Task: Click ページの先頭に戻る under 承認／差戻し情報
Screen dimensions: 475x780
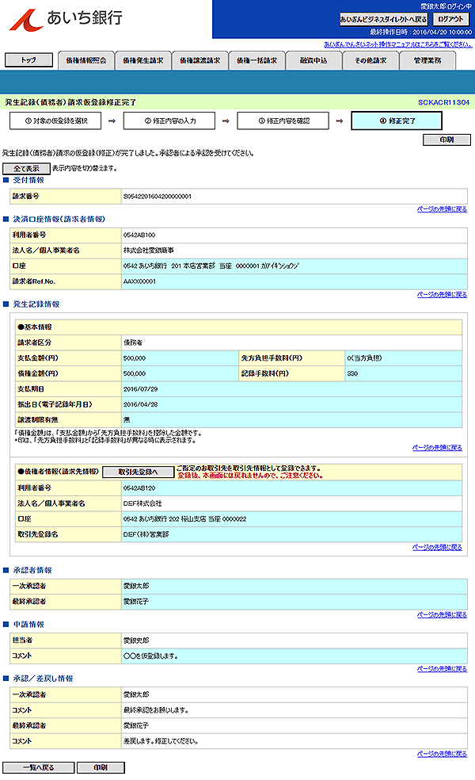Action: 442,754
